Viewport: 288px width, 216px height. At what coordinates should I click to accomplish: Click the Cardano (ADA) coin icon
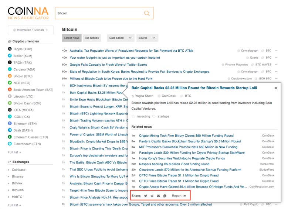point(10,69)
